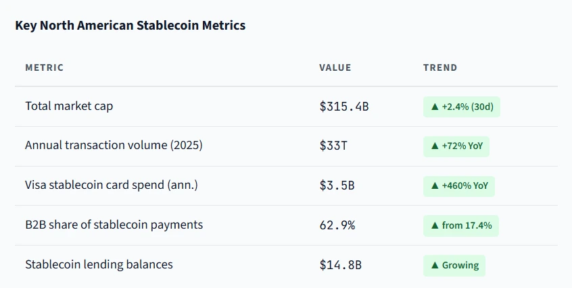Click "Visa stablecoin card spend (ann.)" label

click(x=112, y=185)
